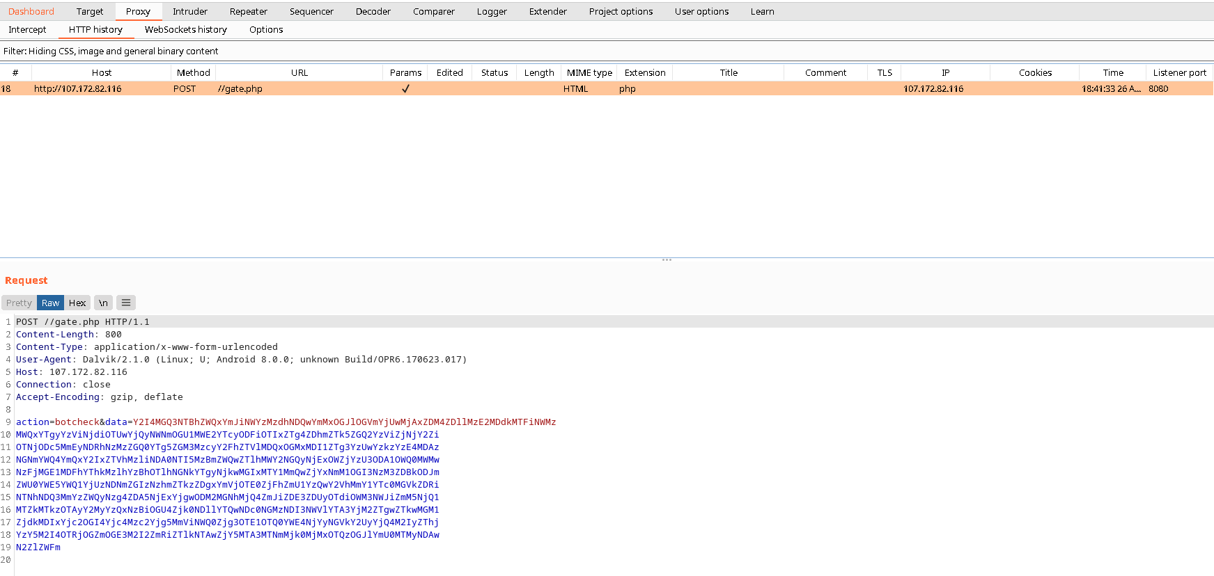
Task: Sort history by Host column
Action: [x=102, y=72]
